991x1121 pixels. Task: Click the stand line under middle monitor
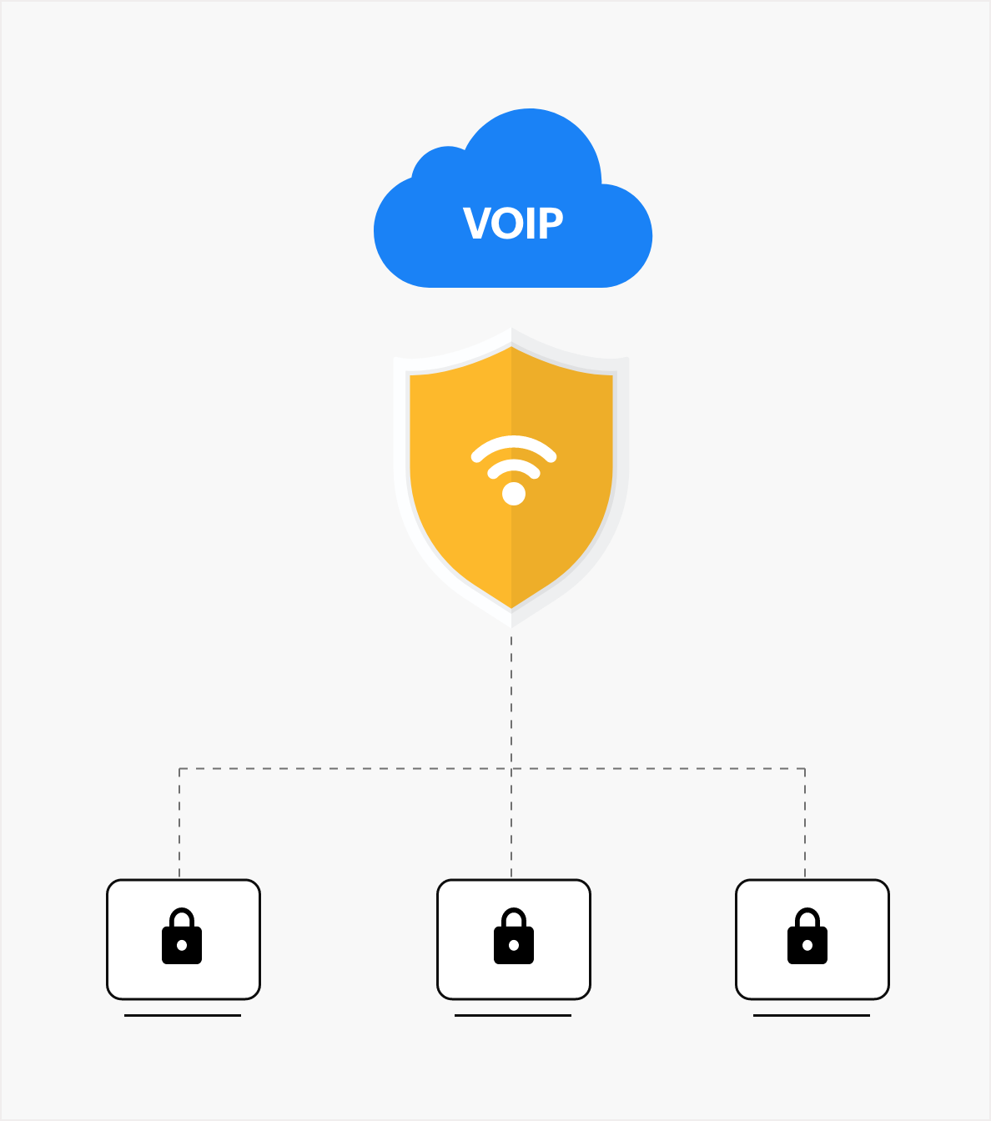click(513, 1015)
